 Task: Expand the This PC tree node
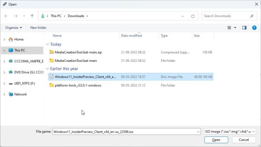[x=4, y=50]
